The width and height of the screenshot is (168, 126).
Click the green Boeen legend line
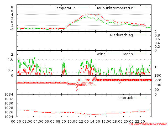pyautogui.click(x=141, y=54)
